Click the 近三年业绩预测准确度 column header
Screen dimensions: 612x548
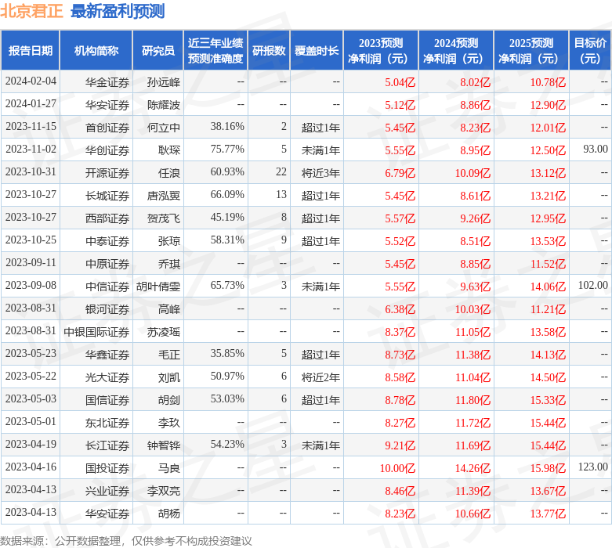click(x=215, y=51)
